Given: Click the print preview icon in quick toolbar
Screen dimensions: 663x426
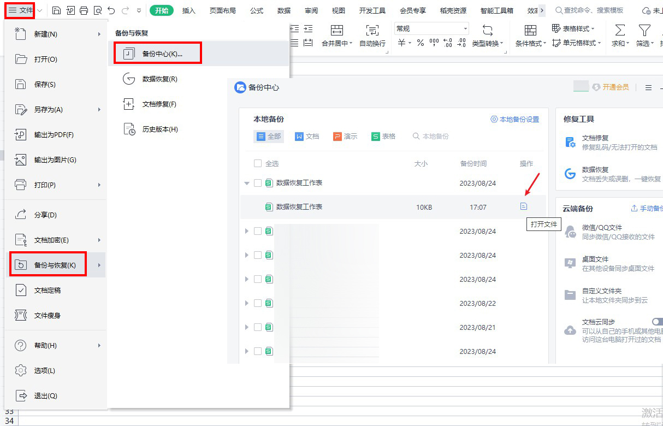Looking at the screenshot, I should (97, 10).
